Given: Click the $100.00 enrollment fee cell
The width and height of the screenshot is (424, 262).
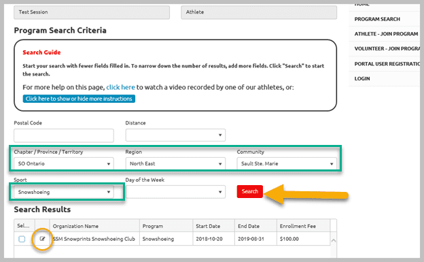Looking at the screenshot, I should (x=304, y=239).
